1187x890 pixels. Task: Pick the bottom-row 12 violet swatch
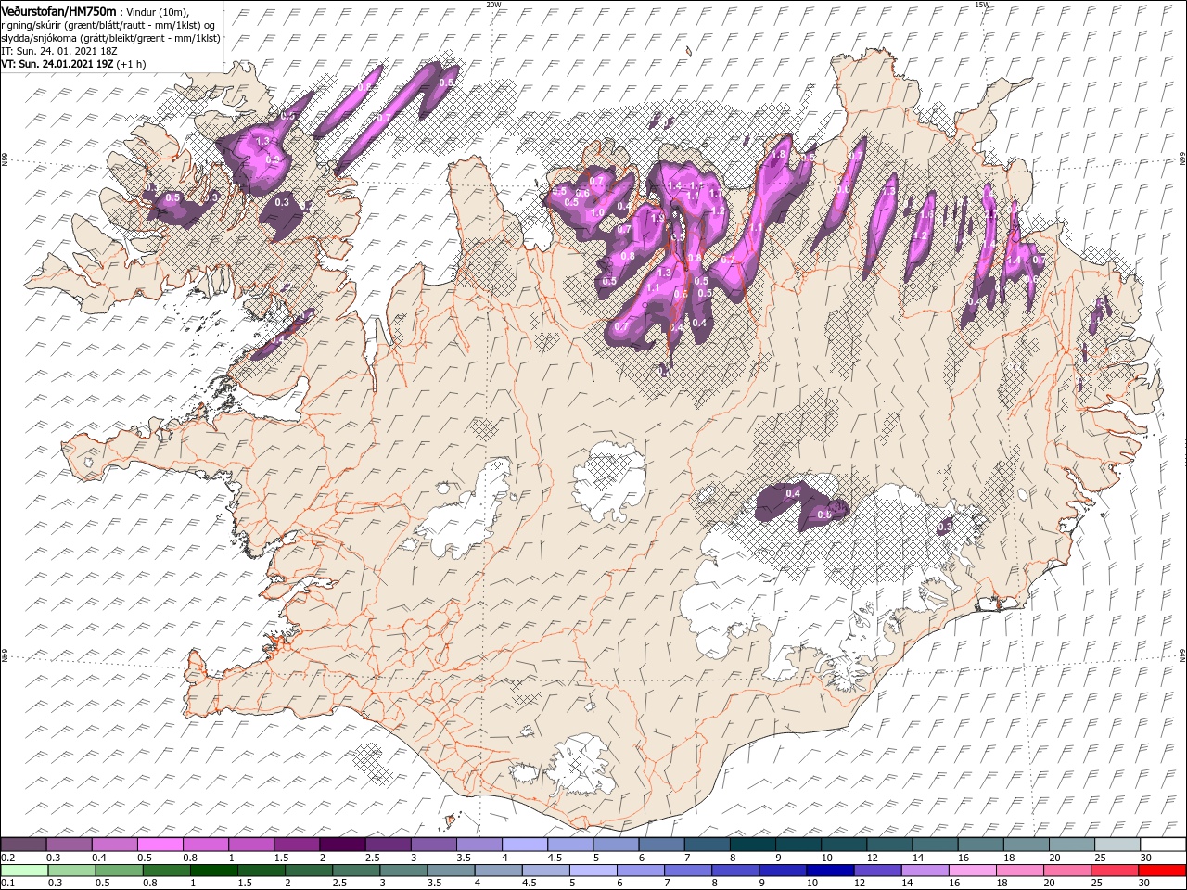(x=877, y=871)
